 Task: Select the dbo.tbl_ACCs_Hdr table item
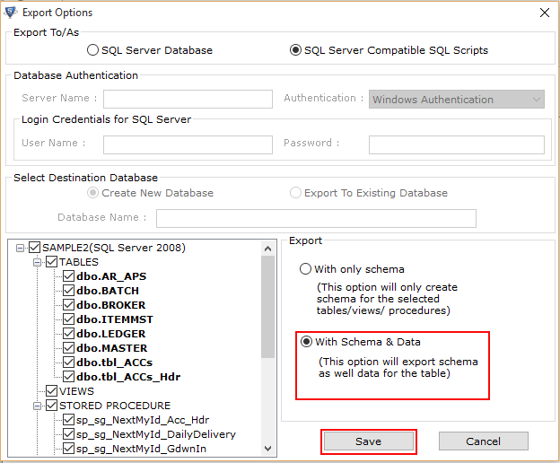click(128, 377)
